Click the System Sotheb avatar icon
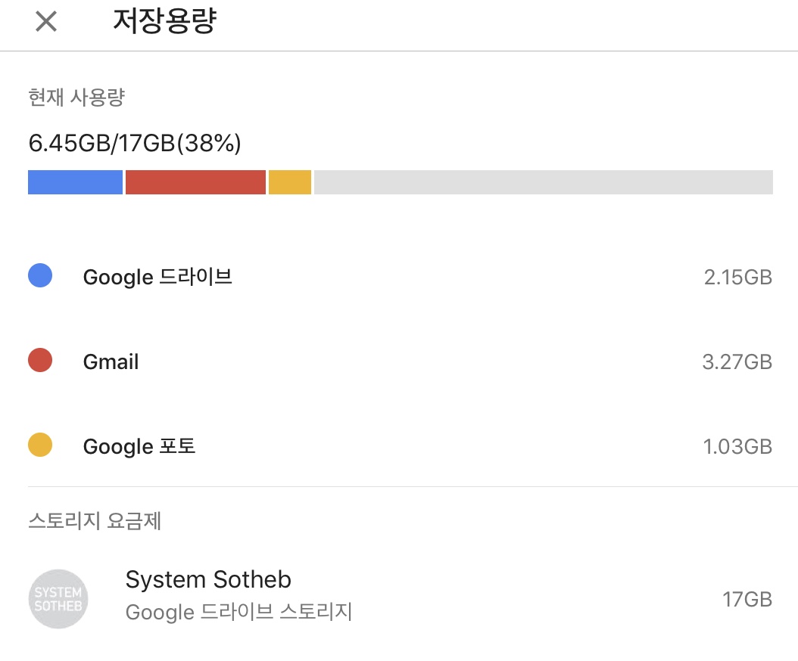The image size is (798, 661). tap(58, 599)
